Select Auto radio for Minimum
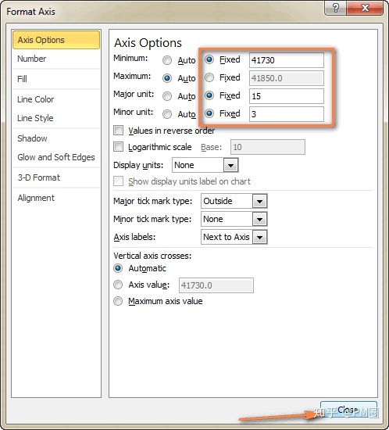 pos(167,60)
